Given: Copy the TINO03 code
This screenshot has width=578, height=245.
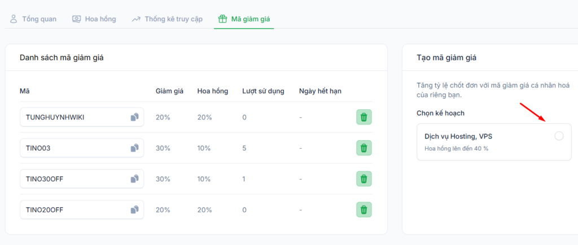Looking at the screenshot, I should (x=134, y=148).
